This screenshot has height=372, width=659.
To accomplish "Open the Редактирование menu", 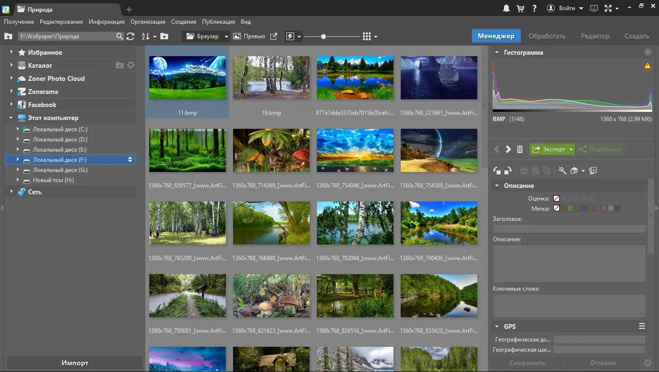I will (61, 22).
